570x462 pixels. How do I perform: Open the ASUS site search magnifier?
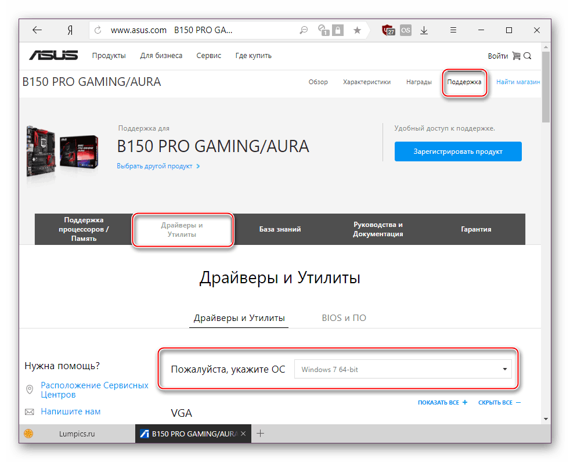point(528,56)
